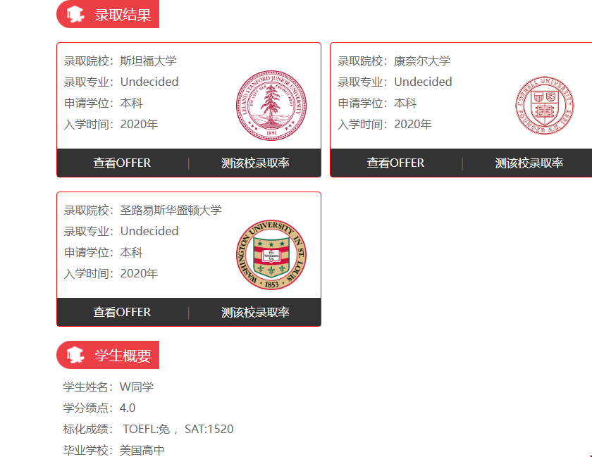
Task: Select the 录取结果 section header
Action: [108, 14]
